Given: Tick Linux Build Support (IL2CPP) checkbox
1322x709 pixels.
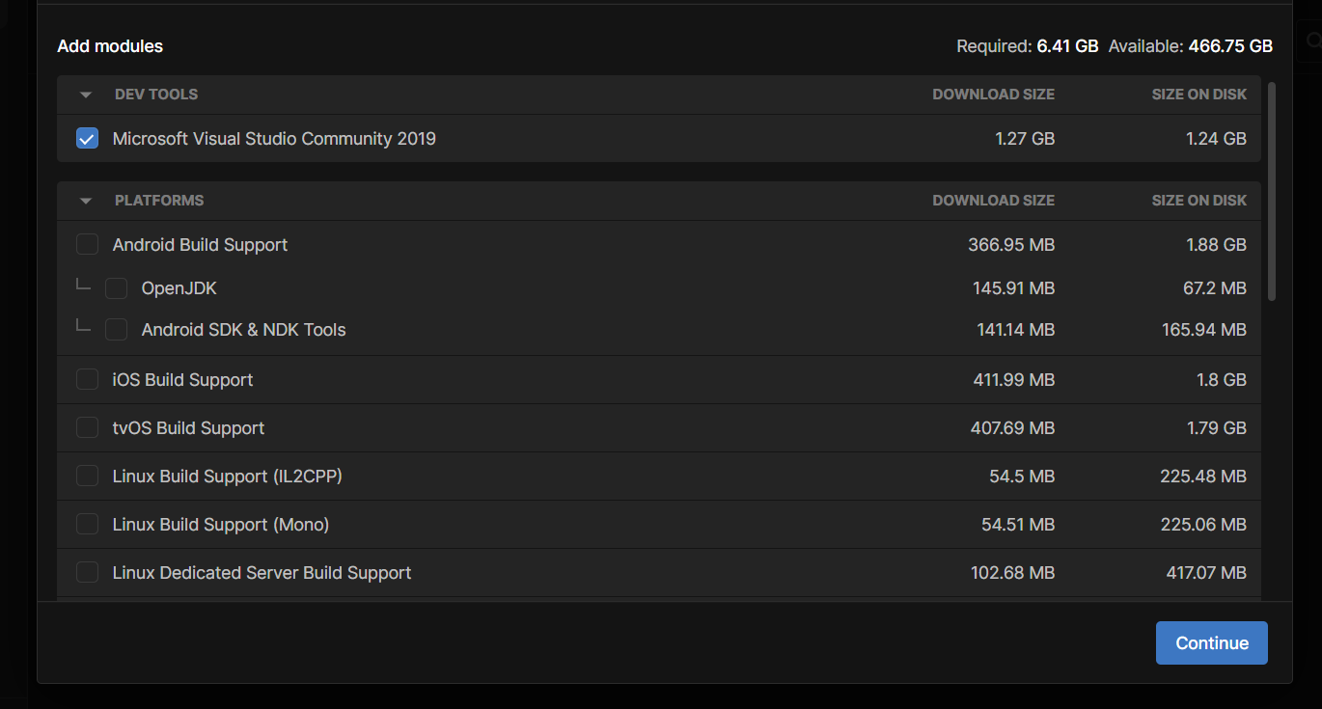Looking at the screenshot, I should click(x=87, y=477).
